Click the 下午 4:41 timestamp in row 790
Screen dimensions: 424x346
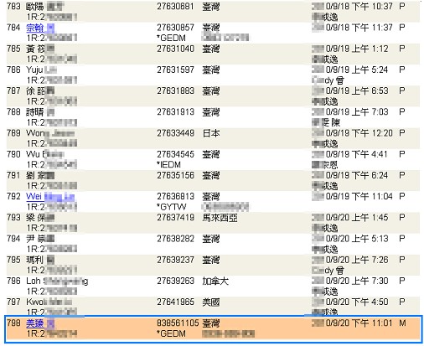[x=370, y=154]
